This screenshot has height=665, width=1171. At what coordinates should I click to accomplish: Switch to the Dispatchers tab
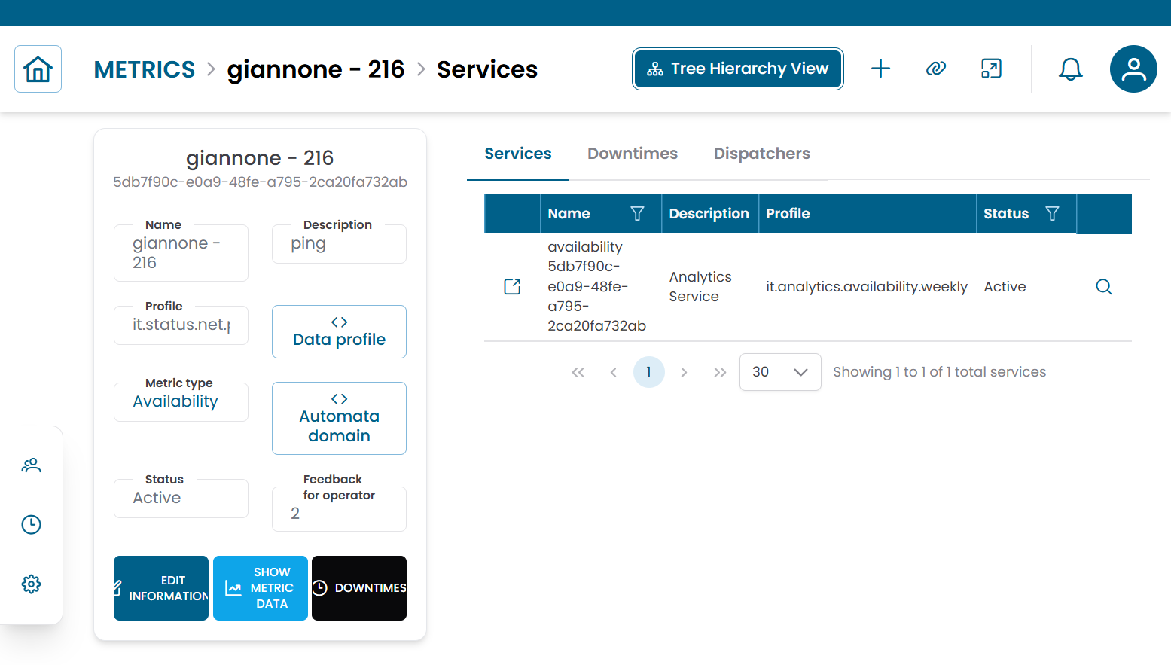click(761, 154)
